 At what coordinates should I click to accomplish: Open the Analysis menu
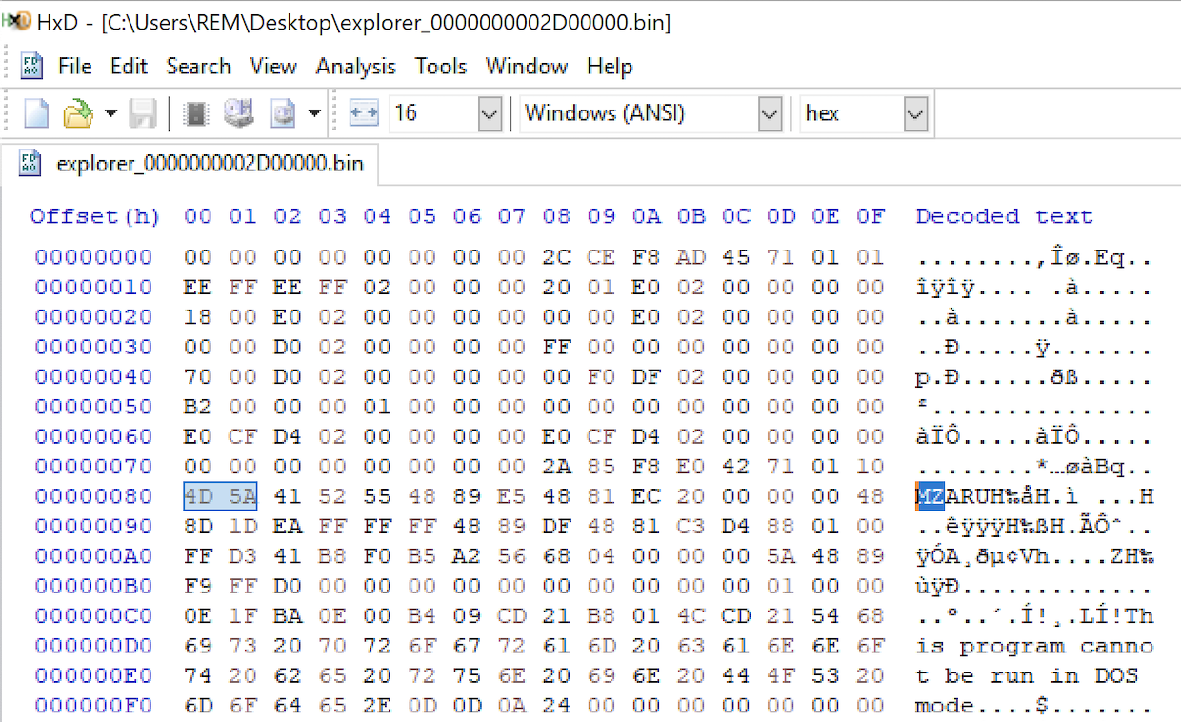(355, 67)
